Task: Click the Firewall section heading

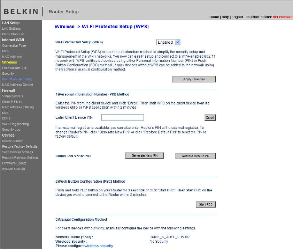Action: (x=8, y=90)
